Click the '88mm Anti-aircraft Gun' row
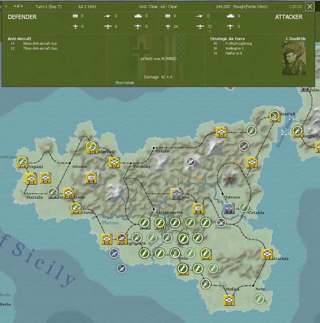This screenshot has width=320, height=323. 40,43
